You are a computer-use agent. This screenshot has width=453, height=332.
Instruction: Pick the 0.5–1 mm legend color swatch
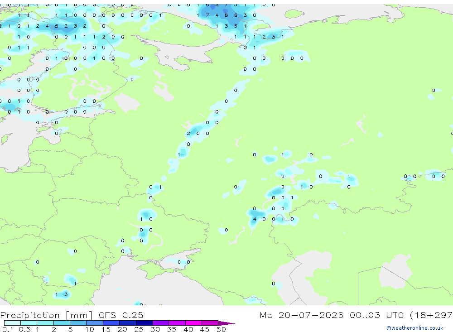(29, 323)
